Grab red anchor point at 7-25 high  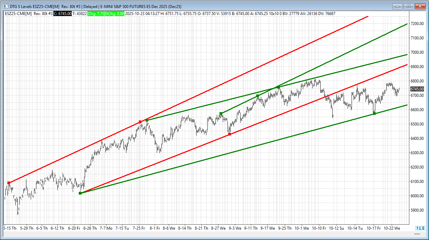pyautogui.click(x=140, y=122)
